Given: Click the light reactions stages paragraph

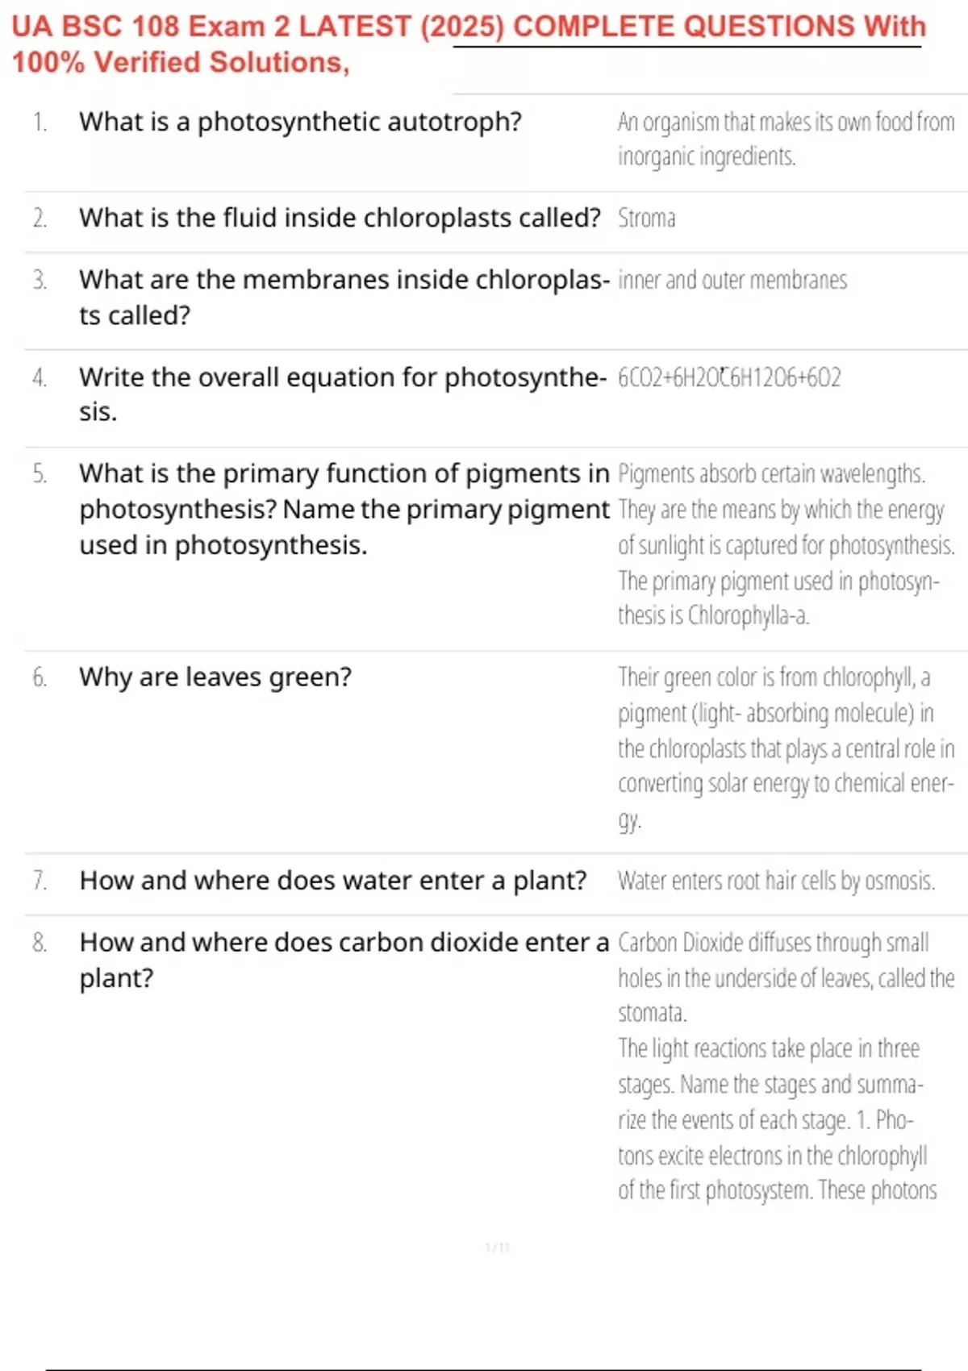Looking at the screenshot, I should coord(776,1119).
